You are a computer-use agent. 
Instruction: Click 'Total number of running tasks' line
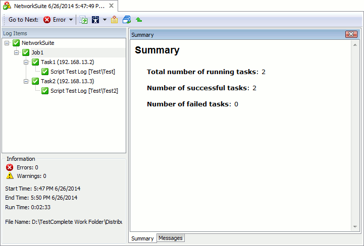point(206,72)
